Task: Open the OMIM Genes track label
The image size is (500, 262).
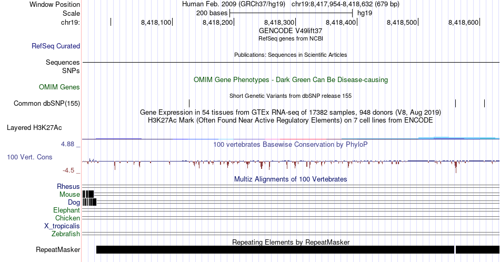Action: tap(59, 87)
